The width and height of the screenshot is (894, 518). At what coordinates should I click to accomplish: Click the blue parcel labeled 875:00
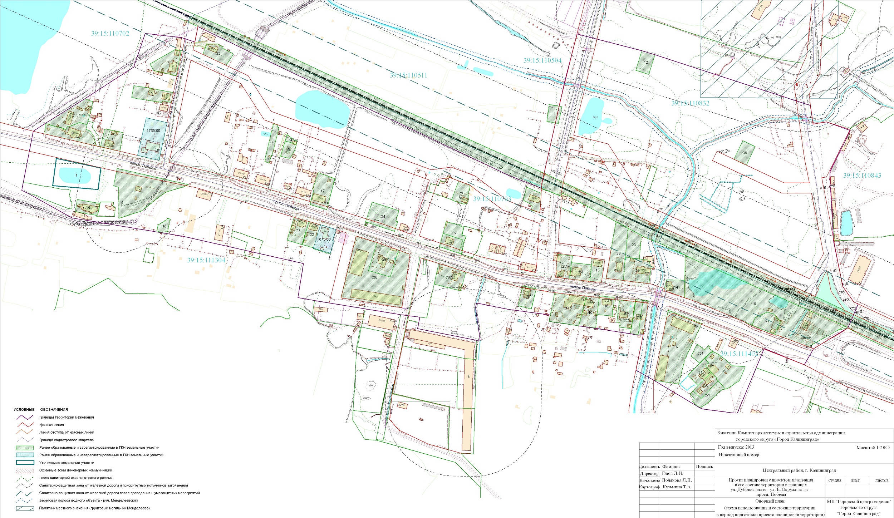(325, 240)
